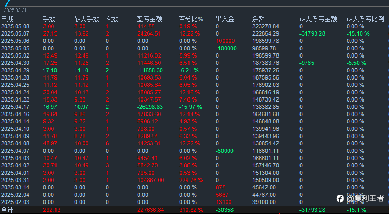Click deposit value 875

click(220, 187)
